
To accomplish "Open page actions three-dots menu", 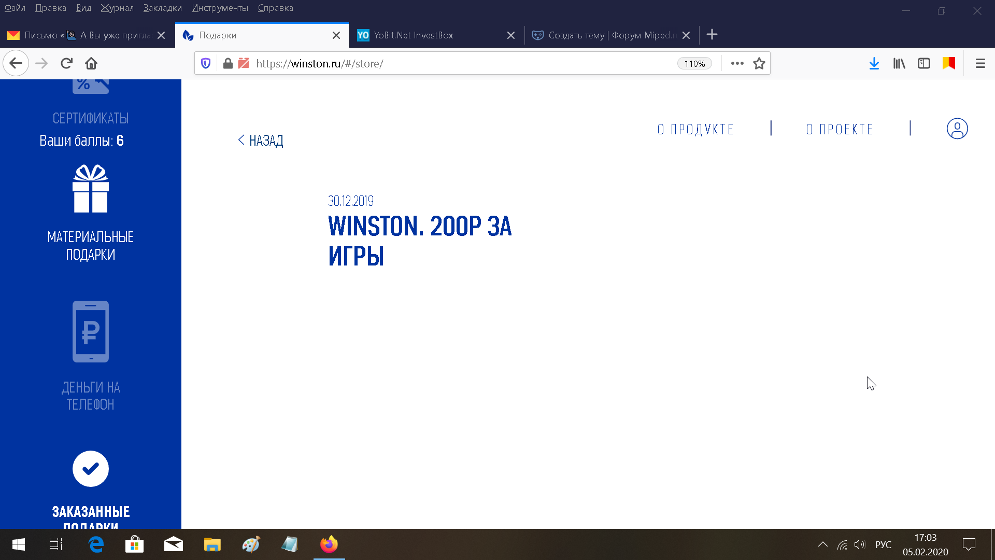I will pos(737,63).
